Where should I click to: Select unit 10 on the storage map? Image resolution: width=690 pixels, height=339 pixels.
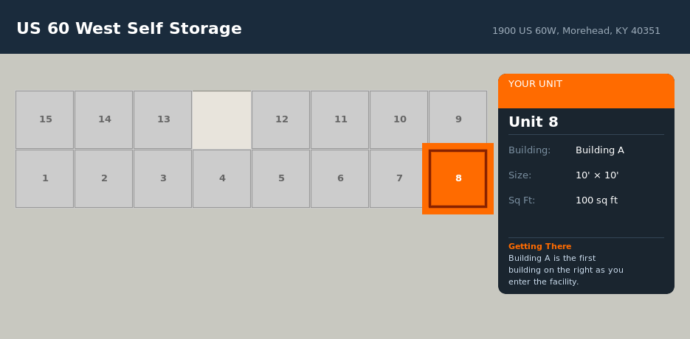pyautogui.click(x=399, y=119)
